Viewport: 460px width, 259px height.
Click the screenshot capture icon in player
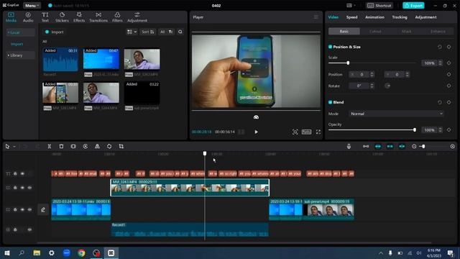(295, 132)
